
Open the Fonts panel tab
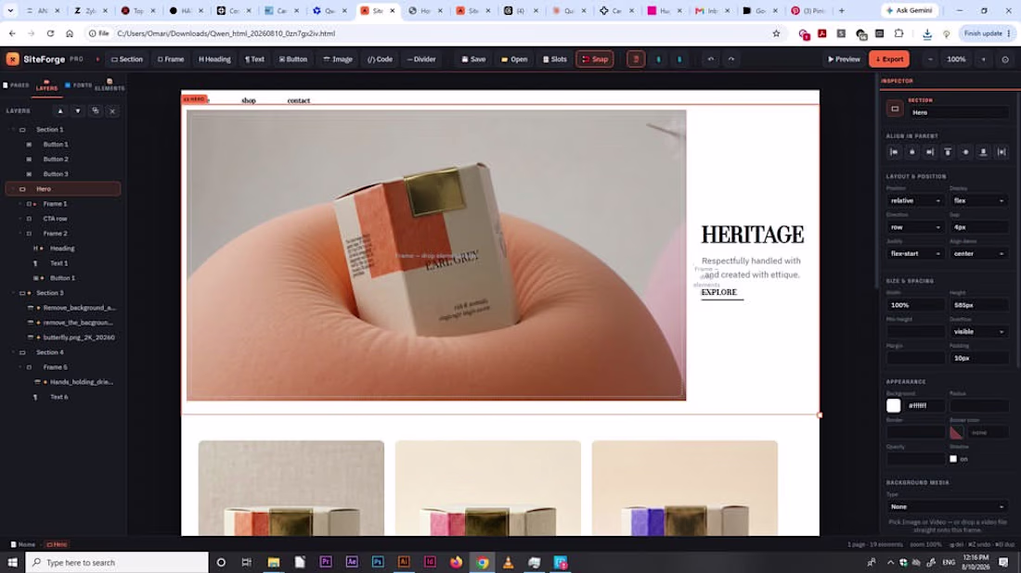(x=79, y=85)
